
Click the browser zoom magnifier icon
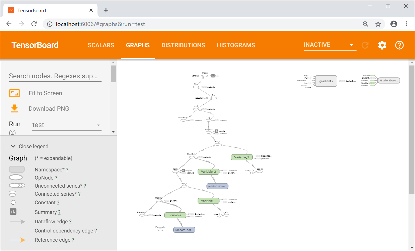click(365, 24)
